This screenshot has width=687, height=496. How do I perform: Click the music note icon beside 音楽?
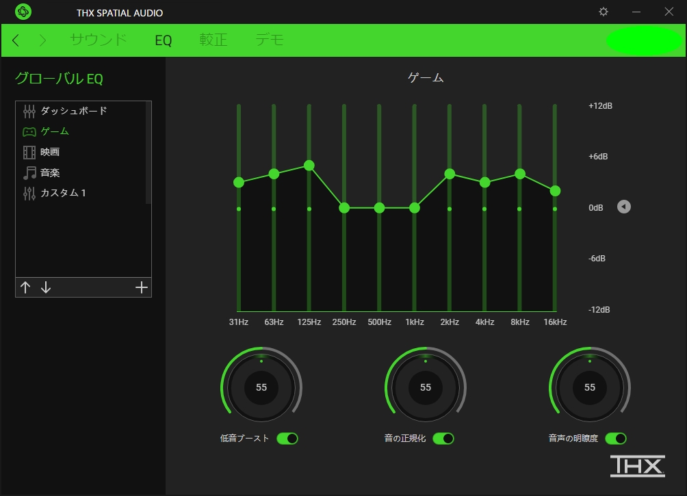pos(29,172)
